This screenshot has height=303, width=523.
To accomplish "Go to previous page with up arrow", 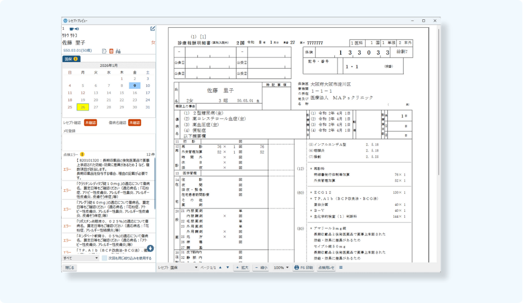I will pos(220,268).
